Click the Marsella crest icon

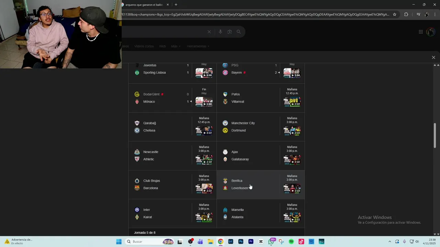click(x=225, y=210)
